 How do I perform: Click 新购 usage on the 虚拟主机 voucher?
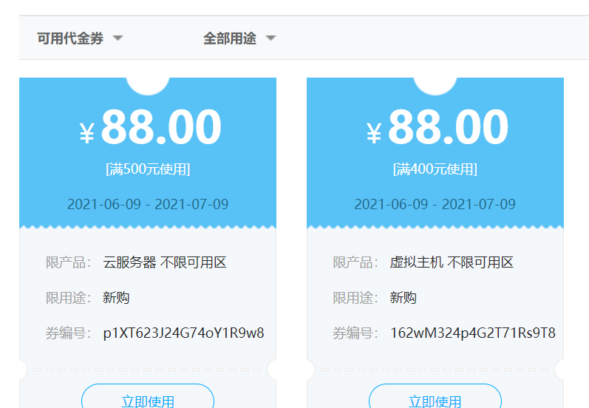pos(403,298)
